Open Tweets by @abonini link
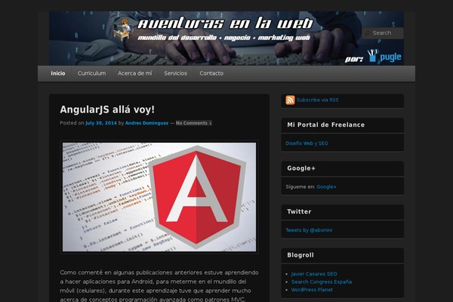 (309, 230)
